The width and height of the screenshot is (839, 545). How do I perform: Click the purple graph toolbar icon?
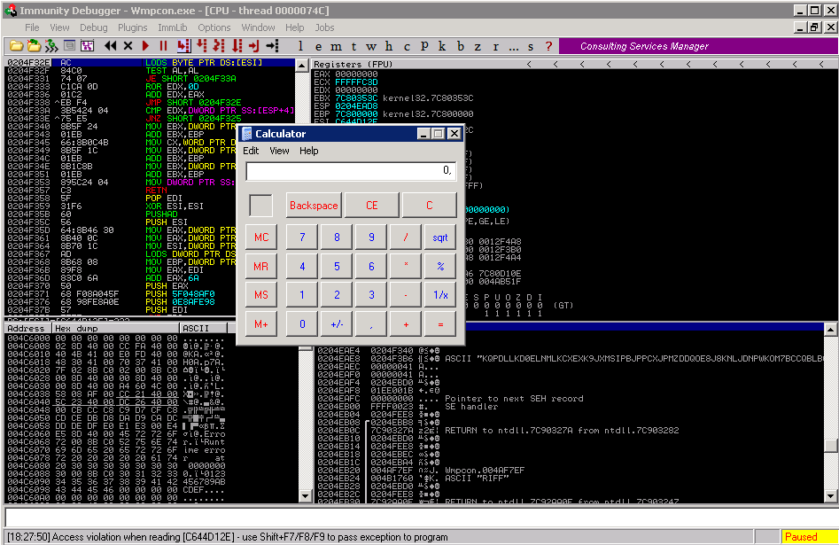click(87, 46)
